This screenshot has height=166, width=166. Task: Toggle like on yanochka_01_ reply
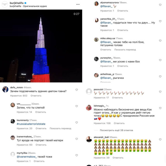coord(160,21)
